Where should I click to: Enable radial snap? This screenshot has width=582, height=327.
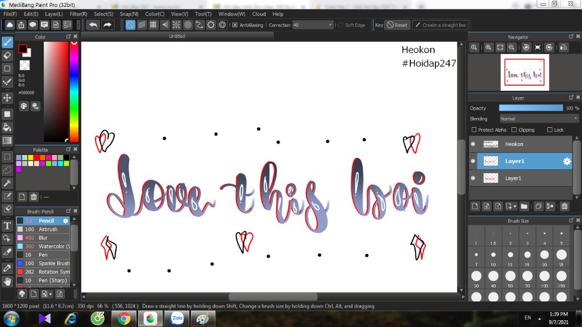176,25
